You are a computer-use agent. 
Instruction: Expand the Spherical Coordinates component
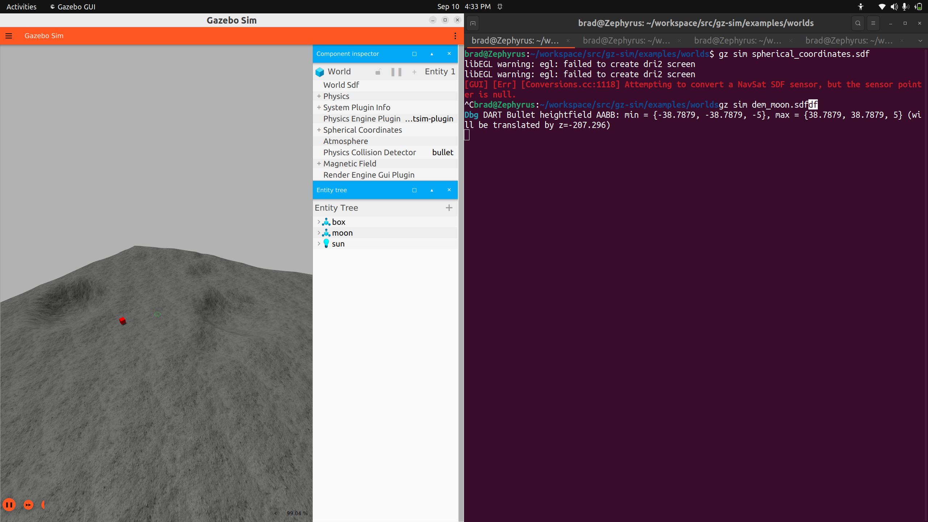[x=319, y=129]
